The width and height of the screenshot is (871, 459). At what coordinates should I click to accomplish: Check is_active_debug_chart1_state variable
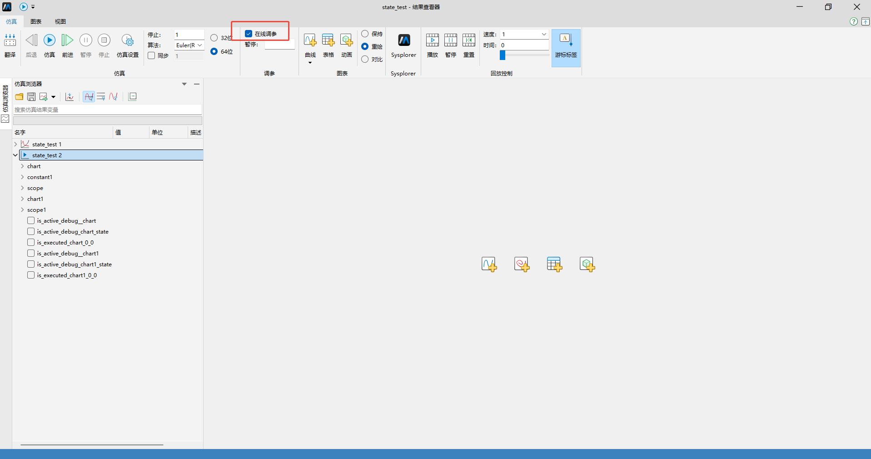coord(31,264)
